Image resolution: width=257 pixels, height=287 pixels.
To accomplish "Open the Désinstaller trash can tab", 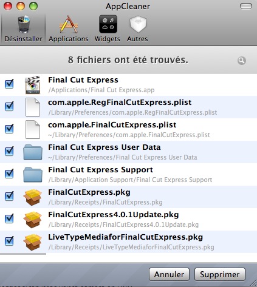I will point(23,29).
